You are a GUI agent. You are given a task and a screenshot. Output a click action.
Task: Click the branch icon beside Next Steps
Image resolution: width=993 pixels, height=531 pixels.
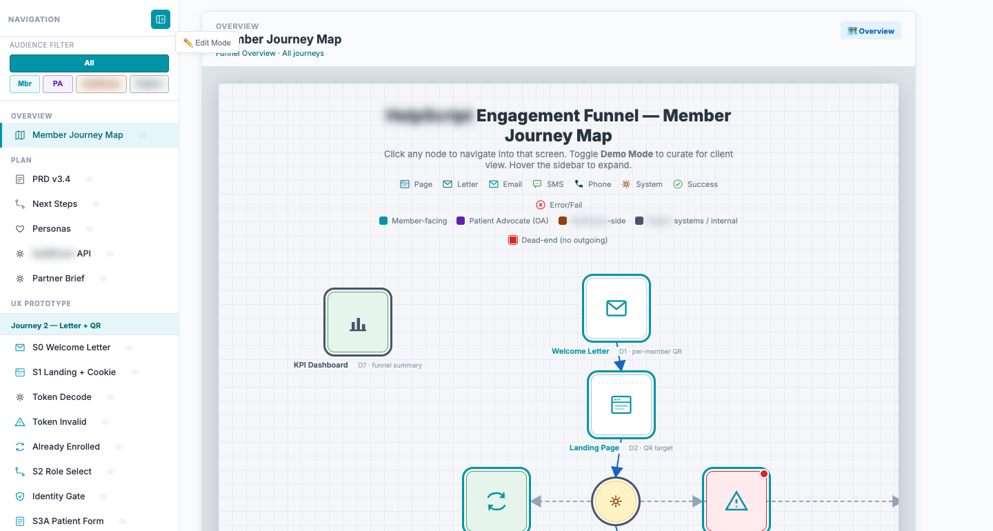20,204
